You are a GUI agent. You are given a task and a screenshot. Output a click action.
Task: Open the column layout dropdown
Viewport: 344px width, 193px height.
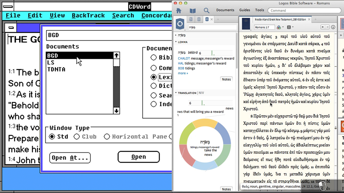(290, 27)
